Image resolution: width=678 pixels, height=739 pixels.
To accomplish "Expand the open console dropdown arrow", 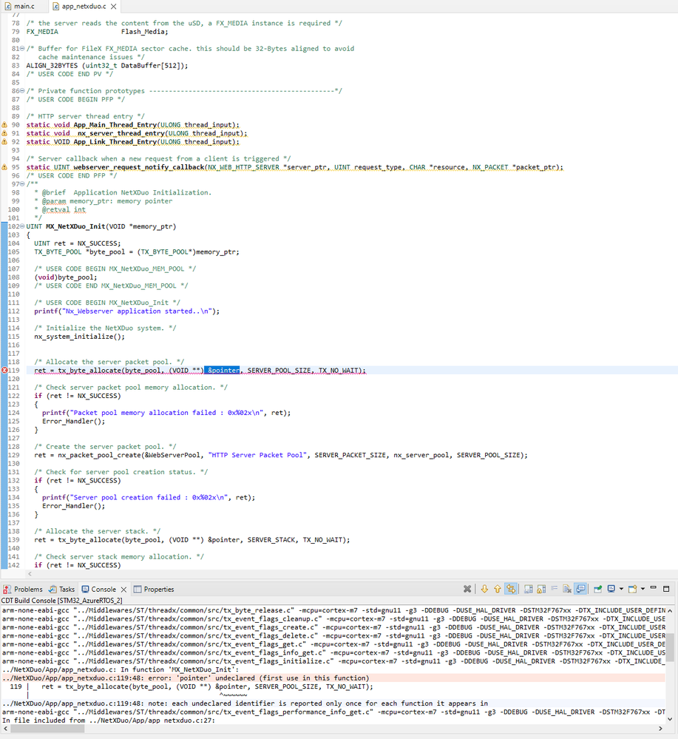I will pos(643,589).
